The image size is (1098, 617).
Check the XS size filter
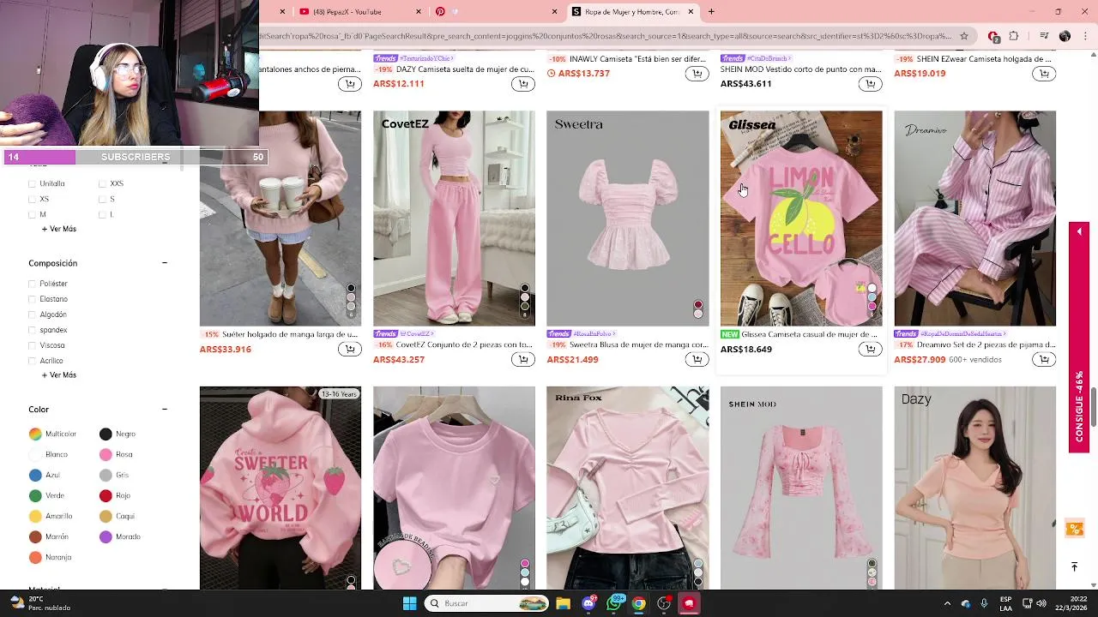(33, 199)
